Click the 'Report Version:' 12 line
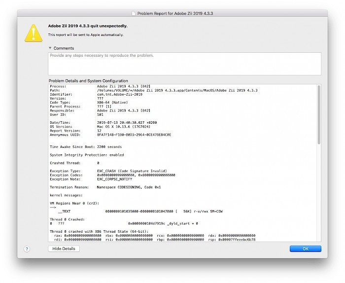This screenshot has height=283, width=345. [75, 131]
